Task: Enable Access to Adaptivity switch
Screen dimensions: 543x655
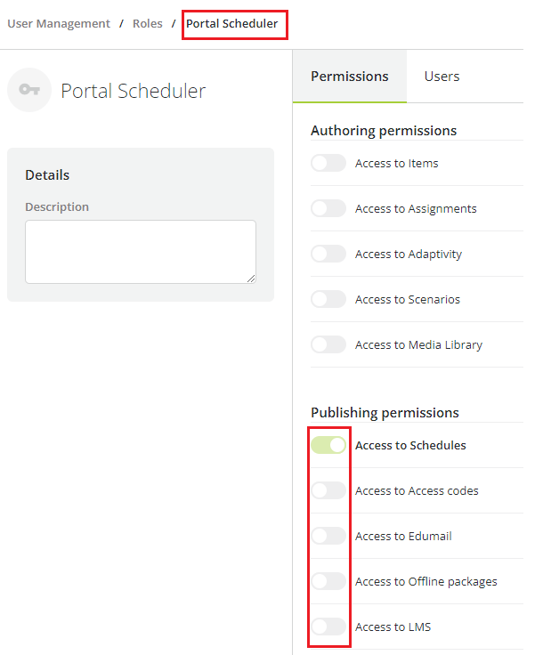Action: click(328, 254)
